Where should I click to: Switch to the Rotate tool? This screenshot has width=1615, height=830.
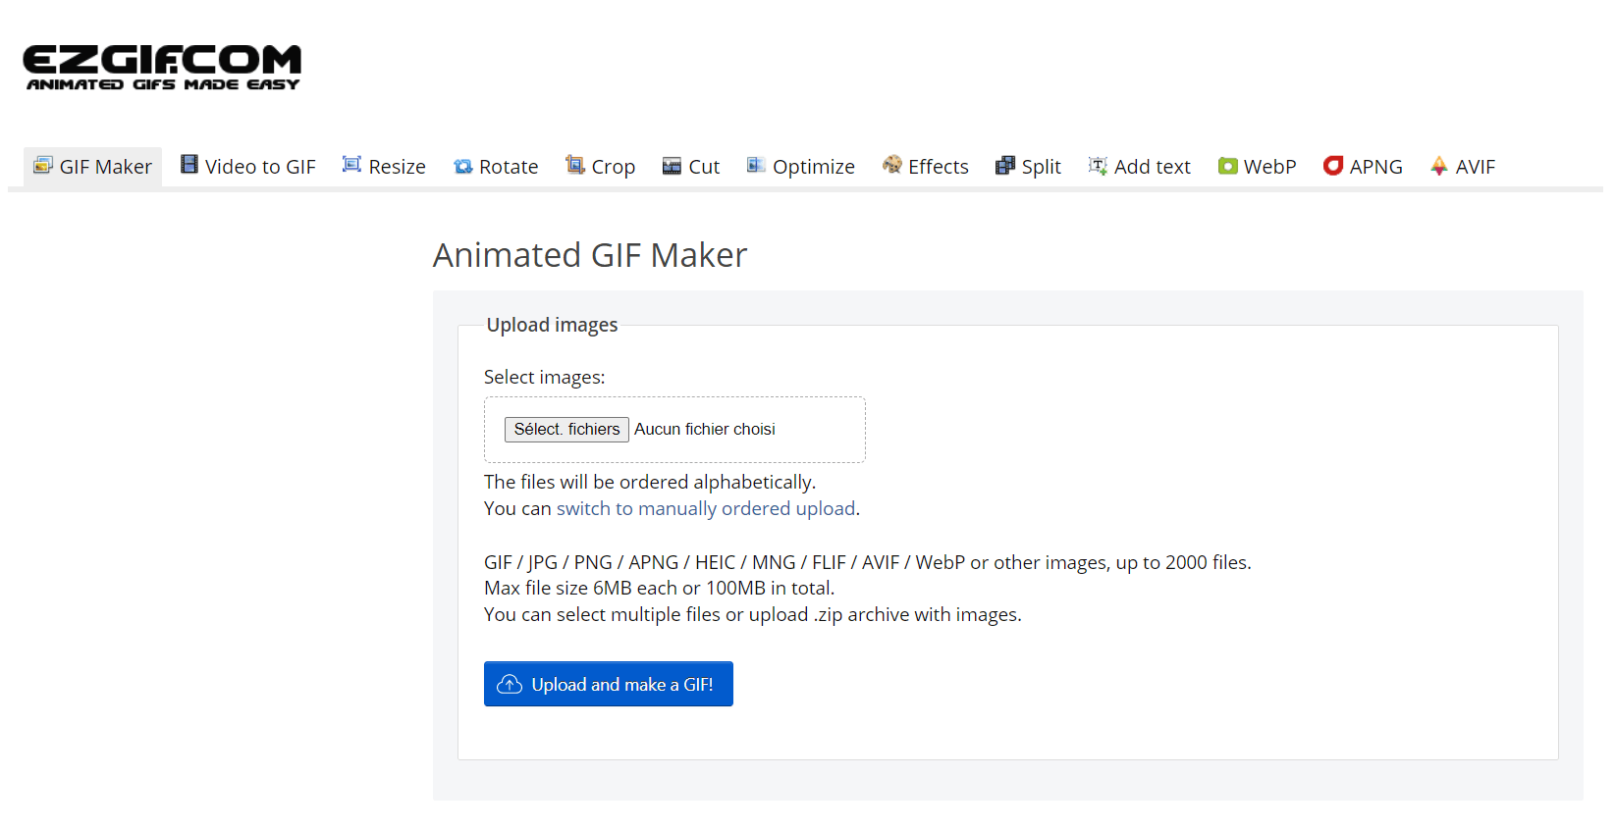tap(496, 167)
